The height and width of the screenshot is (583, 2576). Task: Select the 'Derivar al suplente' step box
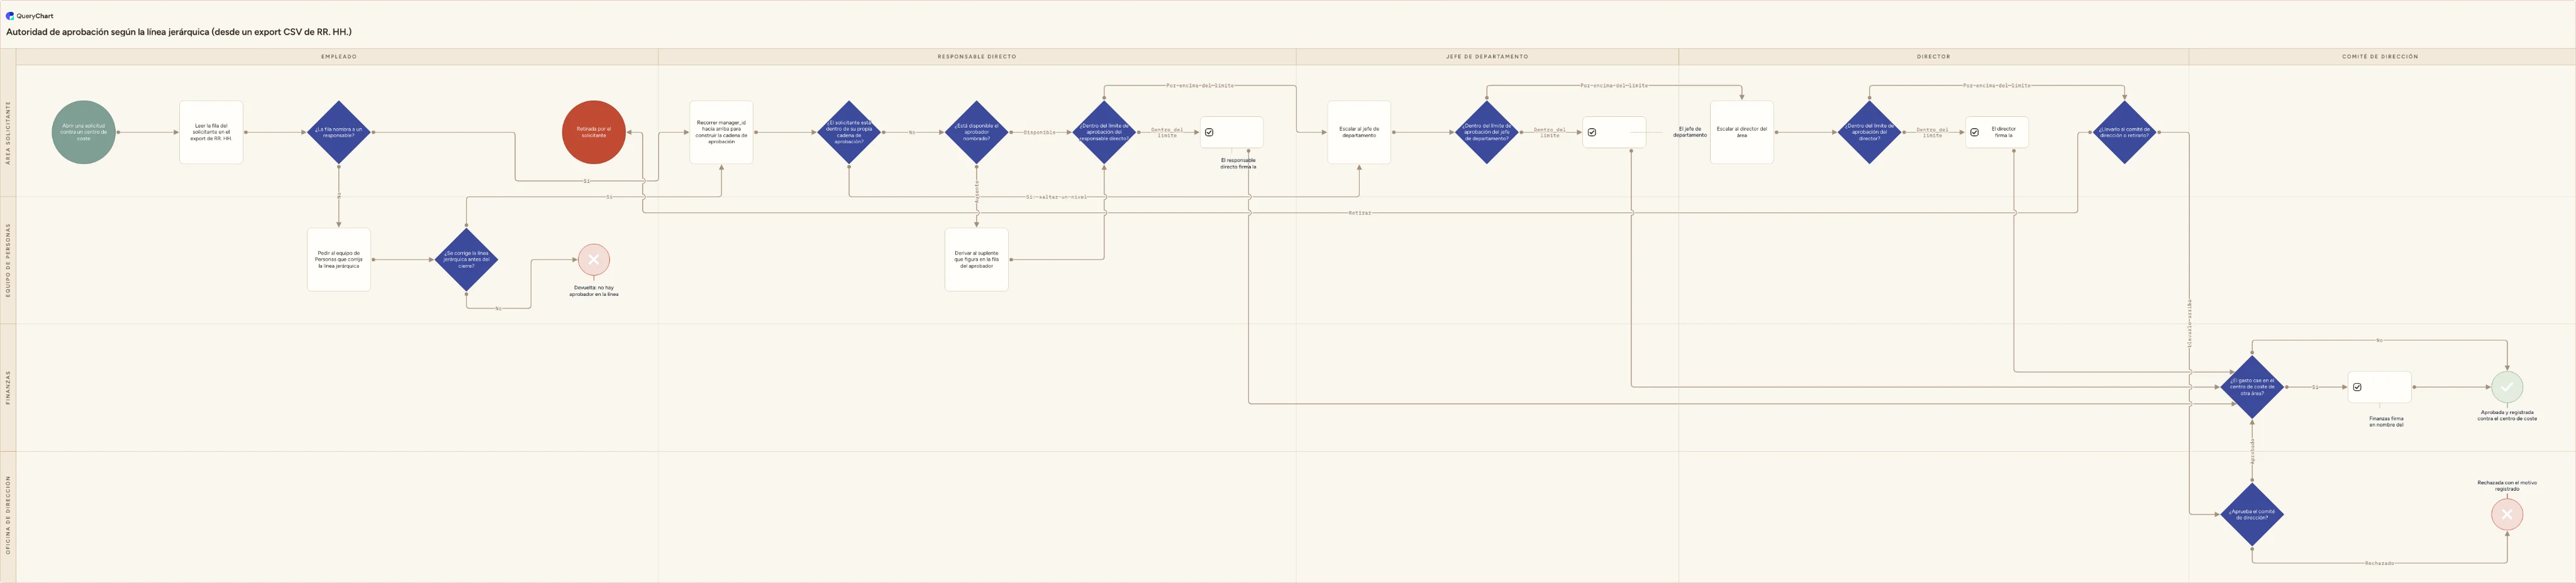coord(977,259)
